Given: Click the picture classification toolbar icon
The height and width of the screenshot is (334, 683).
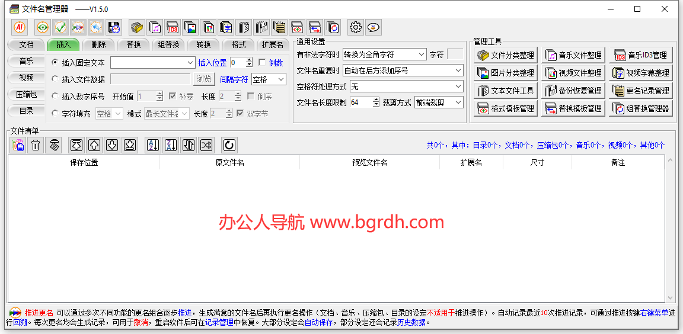Looking at the screenshot, I should point(191,27).
